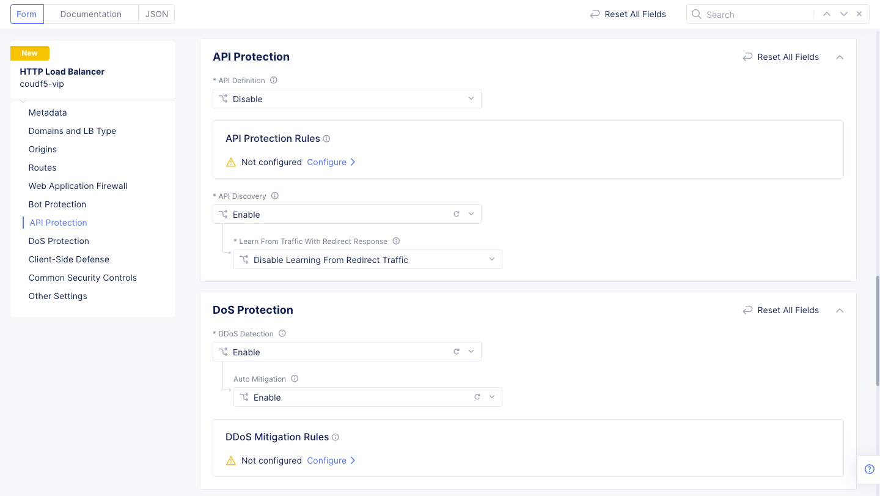
Task: Collapse the API Protection section
Action: (840, 57)
